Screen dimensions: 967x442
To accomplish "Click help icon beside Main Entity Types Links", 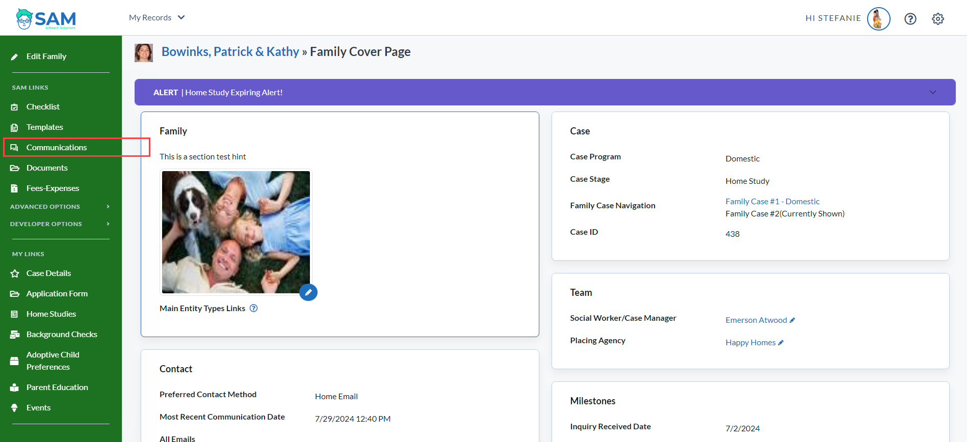I will click(x=253, y=308).
